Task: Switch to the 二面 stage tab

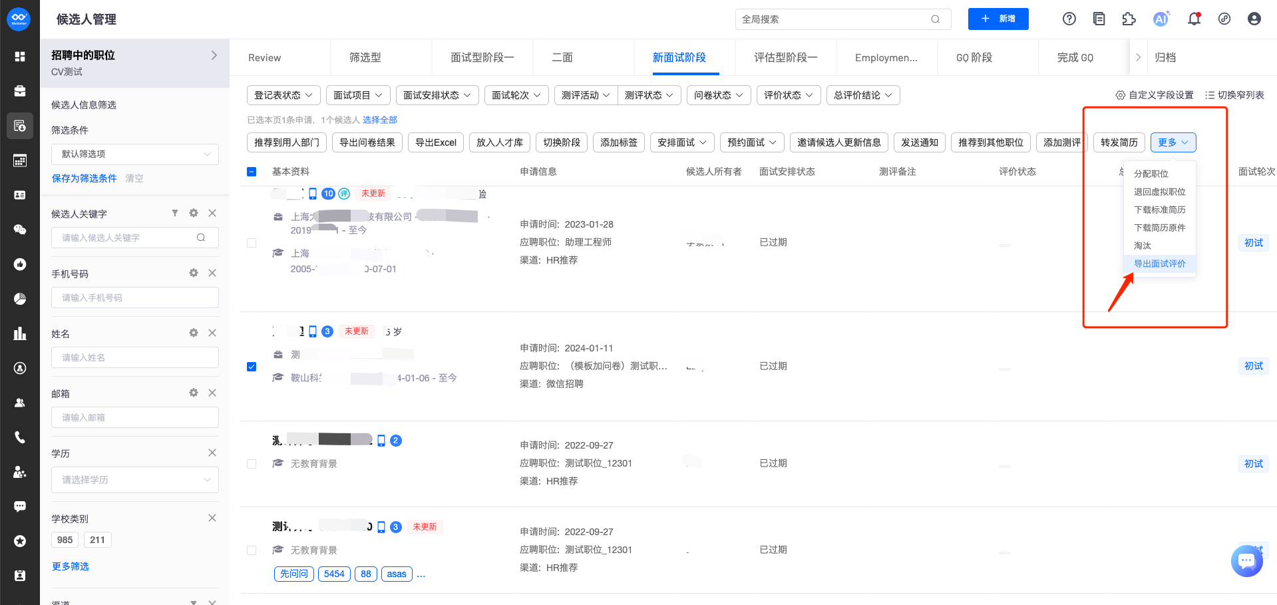Action: (x=562, y=58)
